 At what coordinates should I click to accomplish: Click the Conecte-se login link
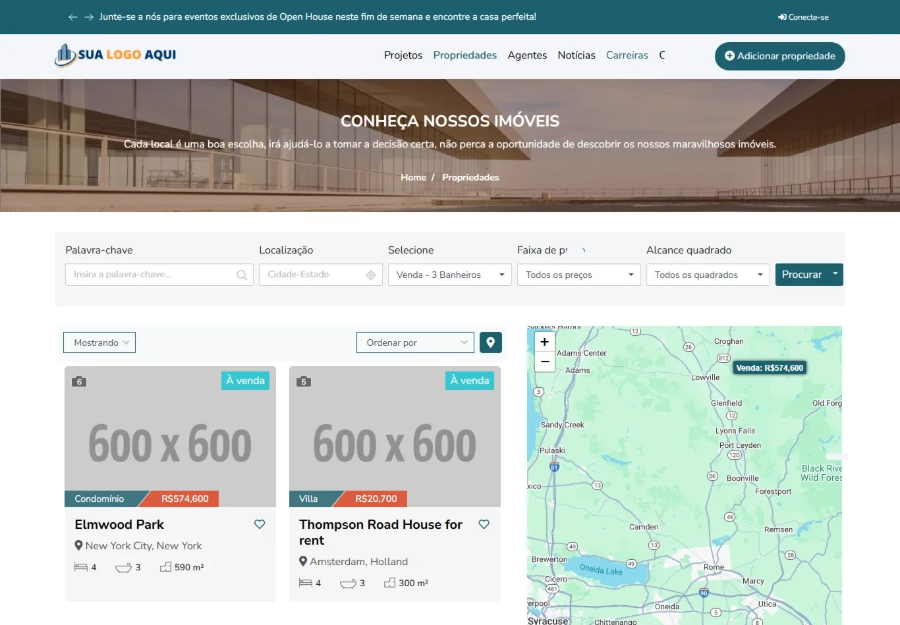pos(803,17)
